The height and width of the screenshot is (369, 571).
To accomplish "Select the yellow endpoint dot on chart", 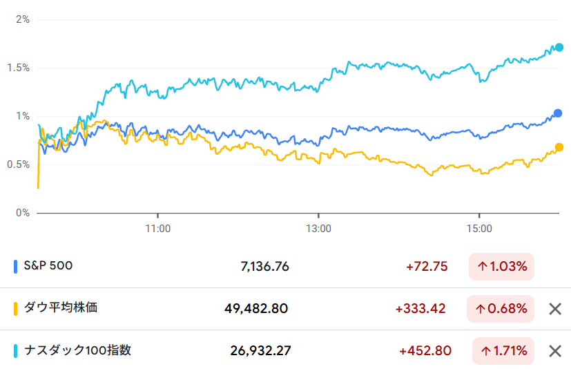I will click(x=559, y=147).
